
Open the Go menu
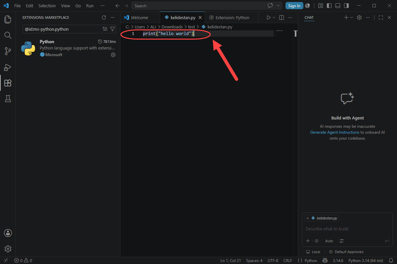[78, 6]
